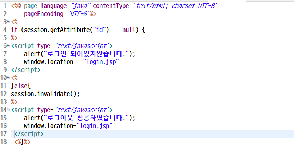This screenshot has width=294, height=167.
Task: Click the "java" value on line 1
Action: (x=81, y=6)
